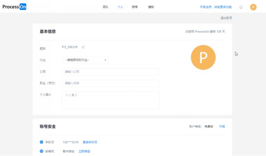The image size is (266, 156).
Task: Go to the 模板 tab
Action: pos(151,7)
